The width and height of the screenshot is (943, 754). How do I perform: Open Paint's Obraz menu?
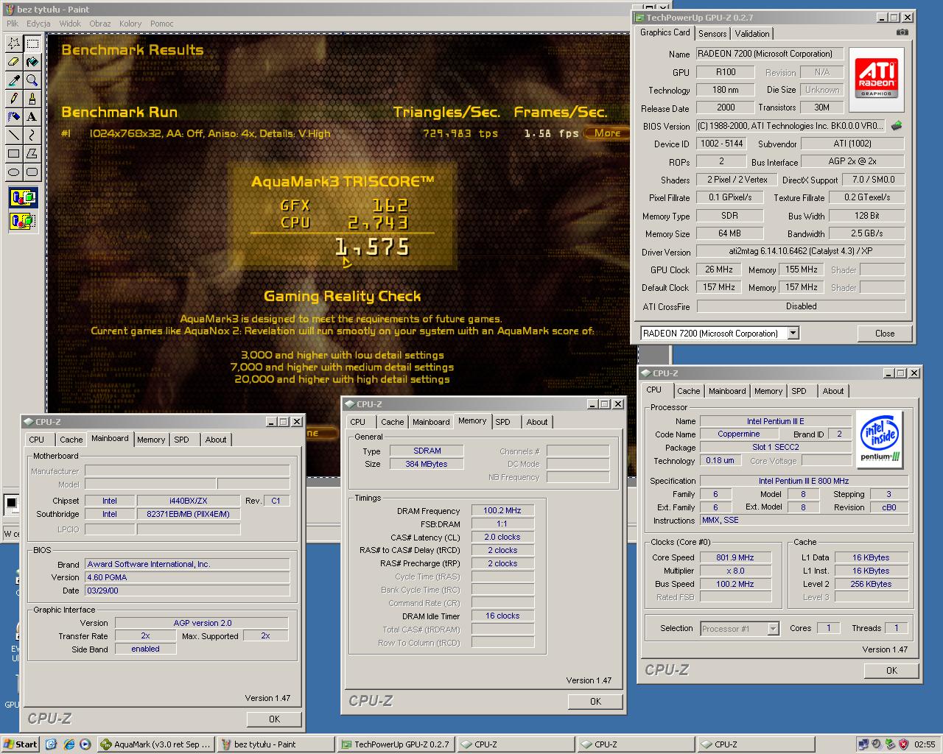pyautogui.click(x=100, y=24)
